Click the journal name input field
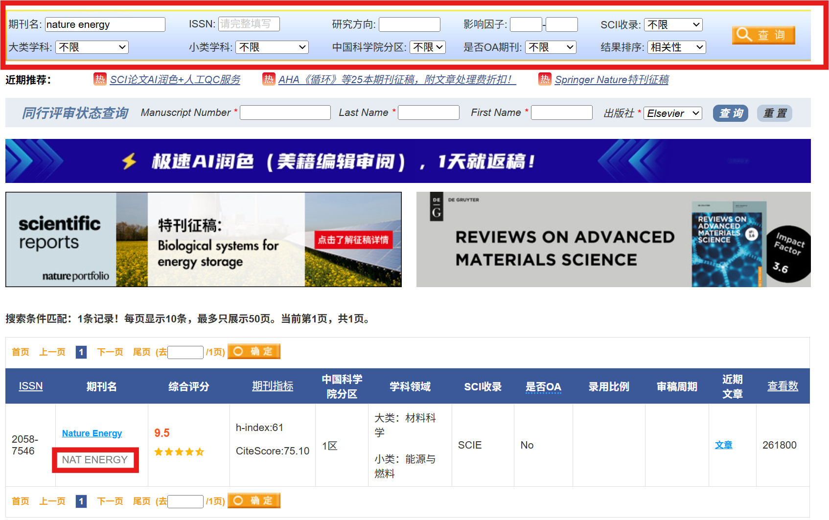 [x=105, y=24]
